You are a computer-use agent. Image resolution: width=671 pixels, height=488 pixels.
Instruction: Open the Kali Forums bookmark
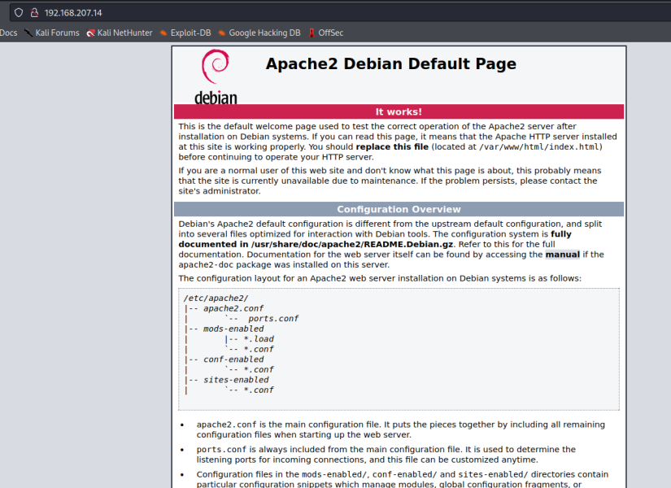(x=56, y=33)
